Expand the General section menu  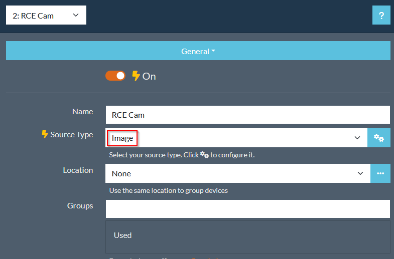[198, 51]
